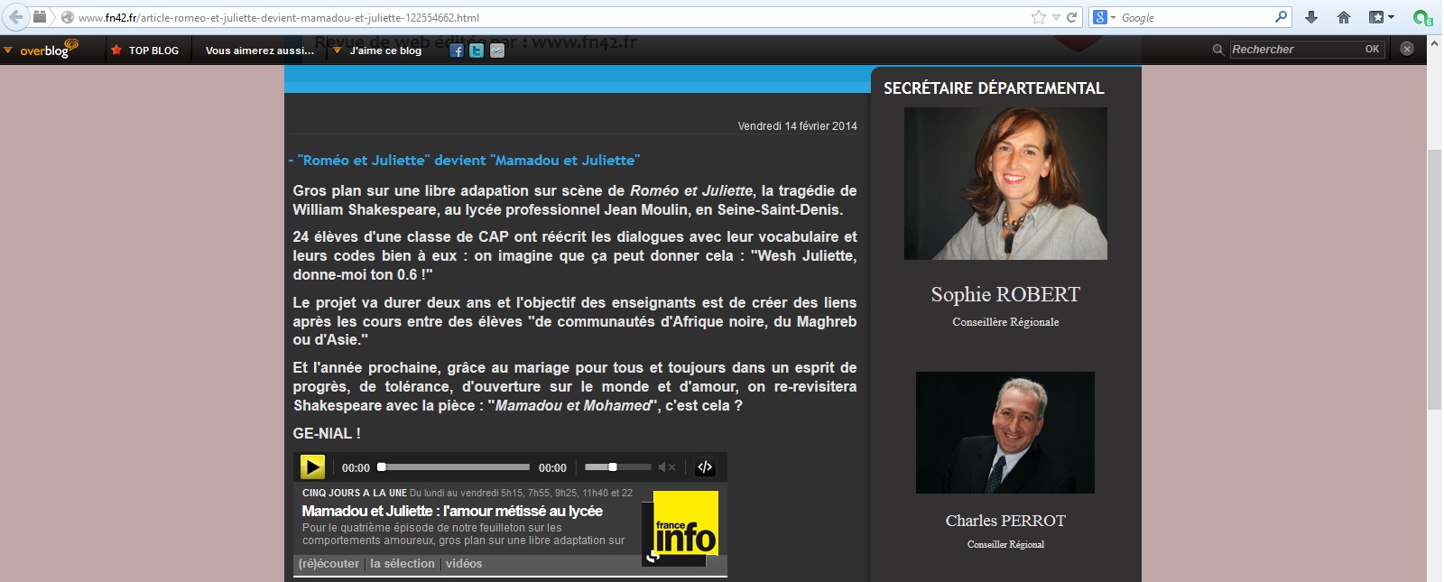Screen dimensions: 1444x582
Task: Click the magnifier icon in Google search box
Action: [x=1281, y=17]
